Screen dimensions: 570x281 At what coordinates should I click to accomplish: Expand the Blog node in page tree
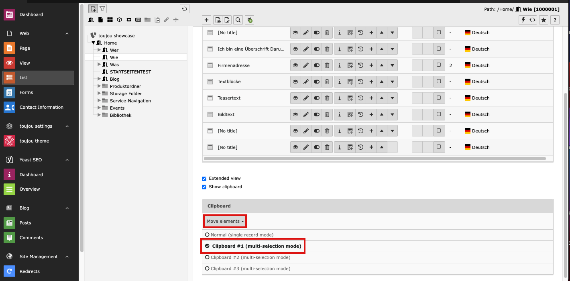click(x=100, y=79)
